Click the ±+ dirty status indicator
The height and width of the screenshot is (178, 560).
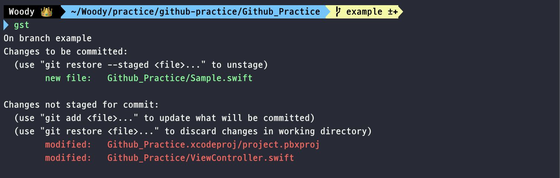click(393, 12)
